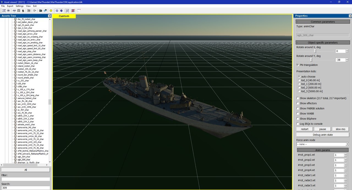
Task: Click the scattered blue cubes toolbar icon
Action: coord(45,11)
